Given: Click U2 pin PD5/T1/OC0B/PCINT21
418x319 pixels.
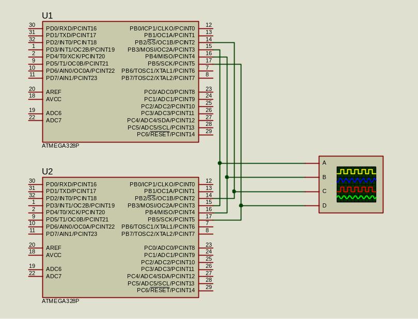Looking at the screenshot, I should (x=78, y=220).
